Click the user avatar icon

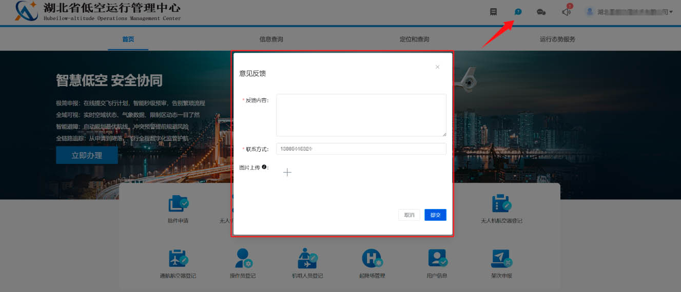590,11
